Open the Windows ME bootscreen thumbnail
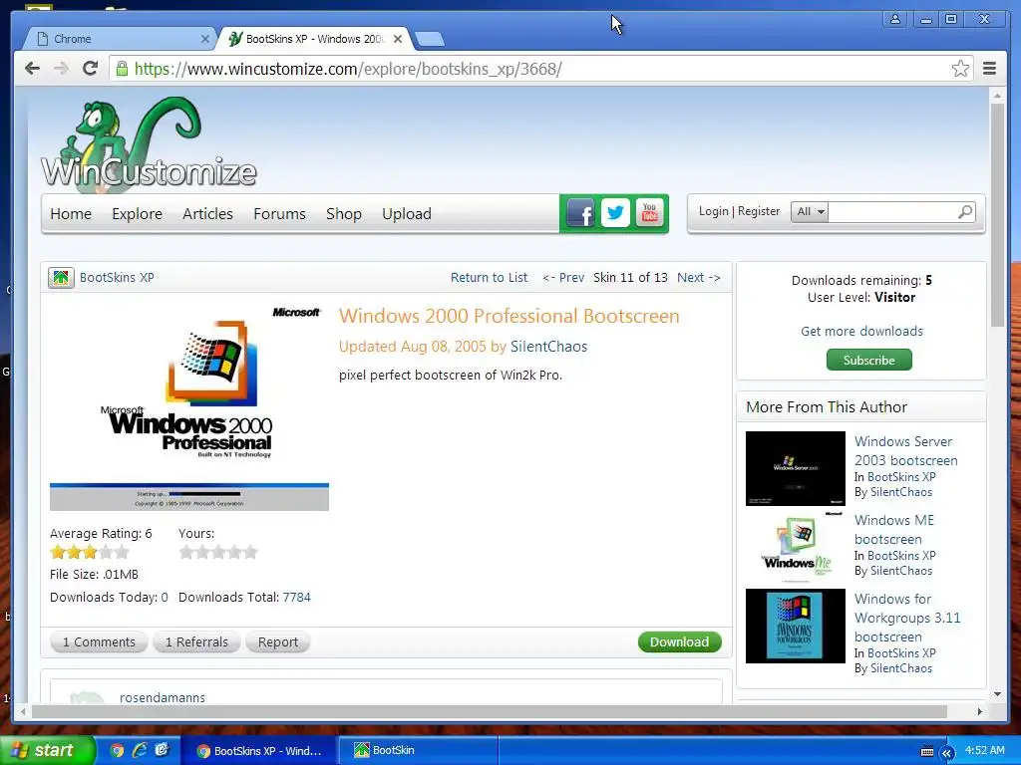This screenshot has height=765, width=1021. coord(795,547)
